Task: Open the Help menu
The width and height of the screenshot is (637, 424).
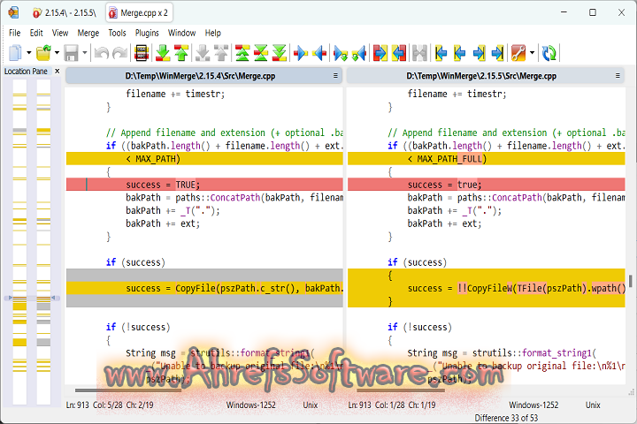Action: [212, 33]
